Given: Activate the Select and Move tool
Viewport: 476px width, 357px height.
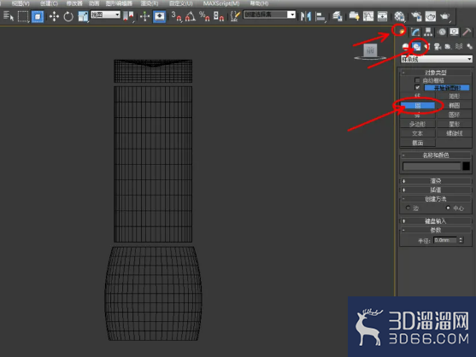Looking at the screenshot, I should [x=54, y=16].
